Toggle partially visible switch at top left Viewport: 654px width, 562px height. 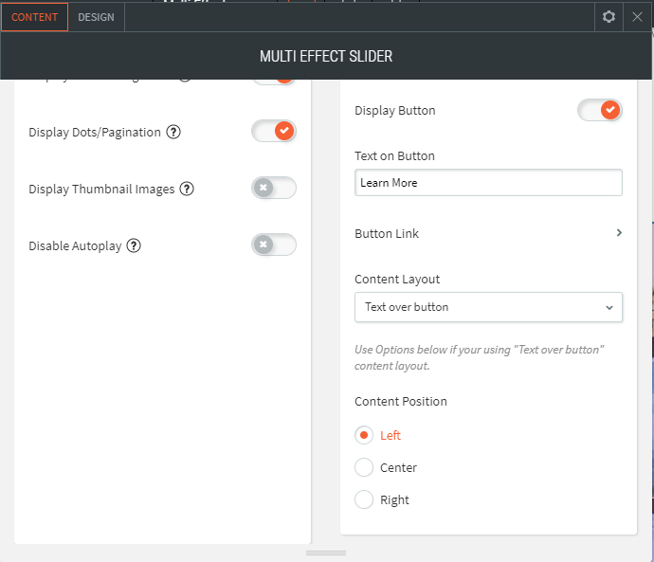tap(274, 79)
